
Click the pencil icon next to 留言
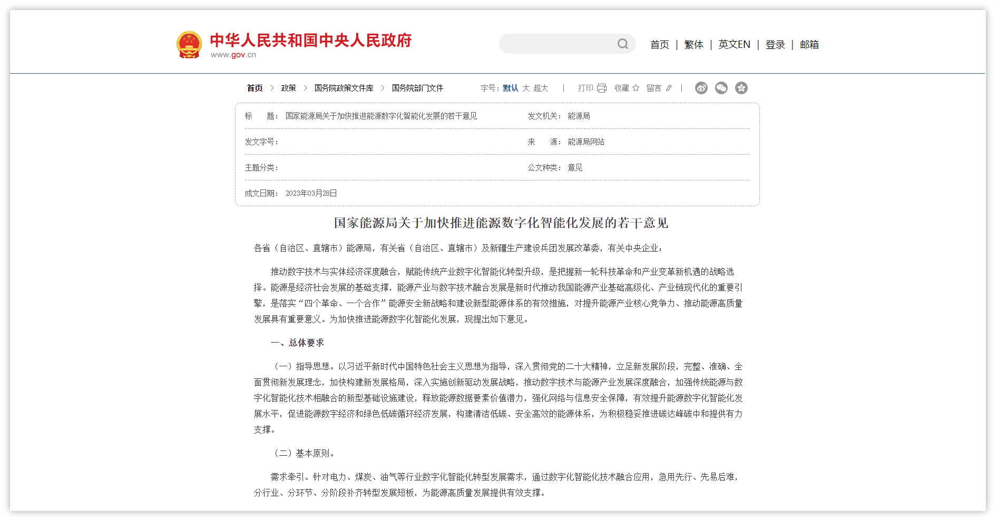pyautogui.click(x=669, y=88)
